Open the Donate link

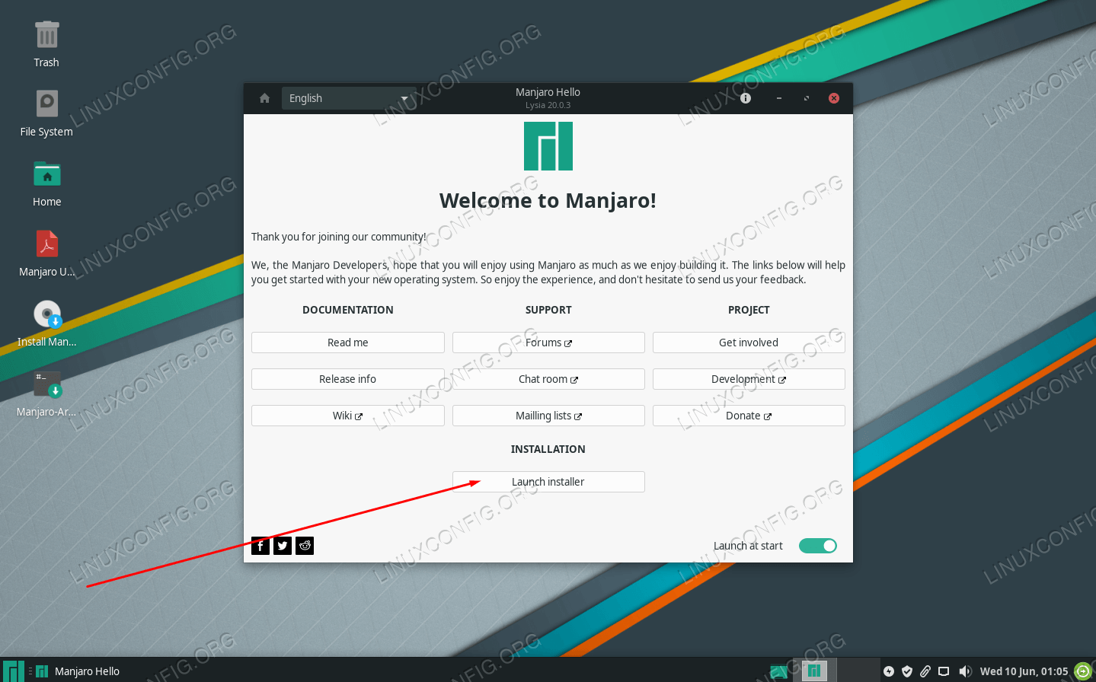pos(749,416)
